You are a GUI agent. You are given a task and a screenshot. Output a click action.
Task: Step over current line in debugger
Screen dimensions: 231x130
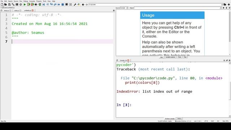coord(48,5)
